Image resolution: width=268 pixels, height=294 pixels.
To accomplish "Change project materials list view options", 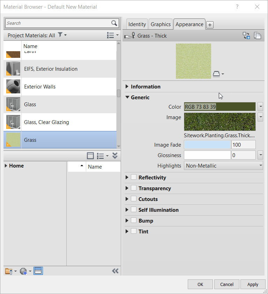I will (113, 35).
